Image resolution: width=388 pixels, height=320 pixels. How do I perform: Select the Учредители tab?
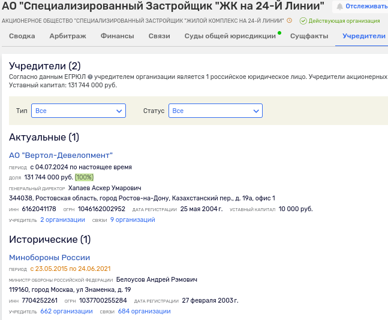click(364, 36)
